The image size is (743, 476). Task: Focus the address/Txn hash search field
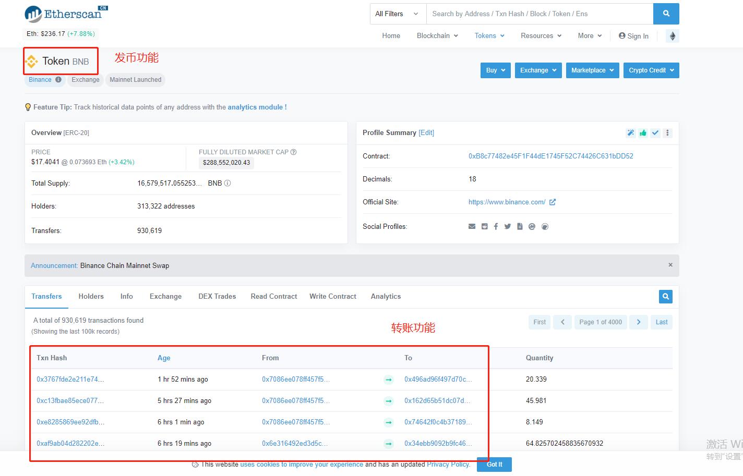pos(540,14)
